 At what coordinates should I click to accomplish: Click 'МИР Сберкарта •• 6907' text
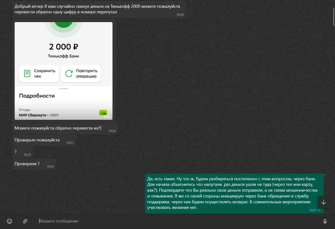pos(39,115)
